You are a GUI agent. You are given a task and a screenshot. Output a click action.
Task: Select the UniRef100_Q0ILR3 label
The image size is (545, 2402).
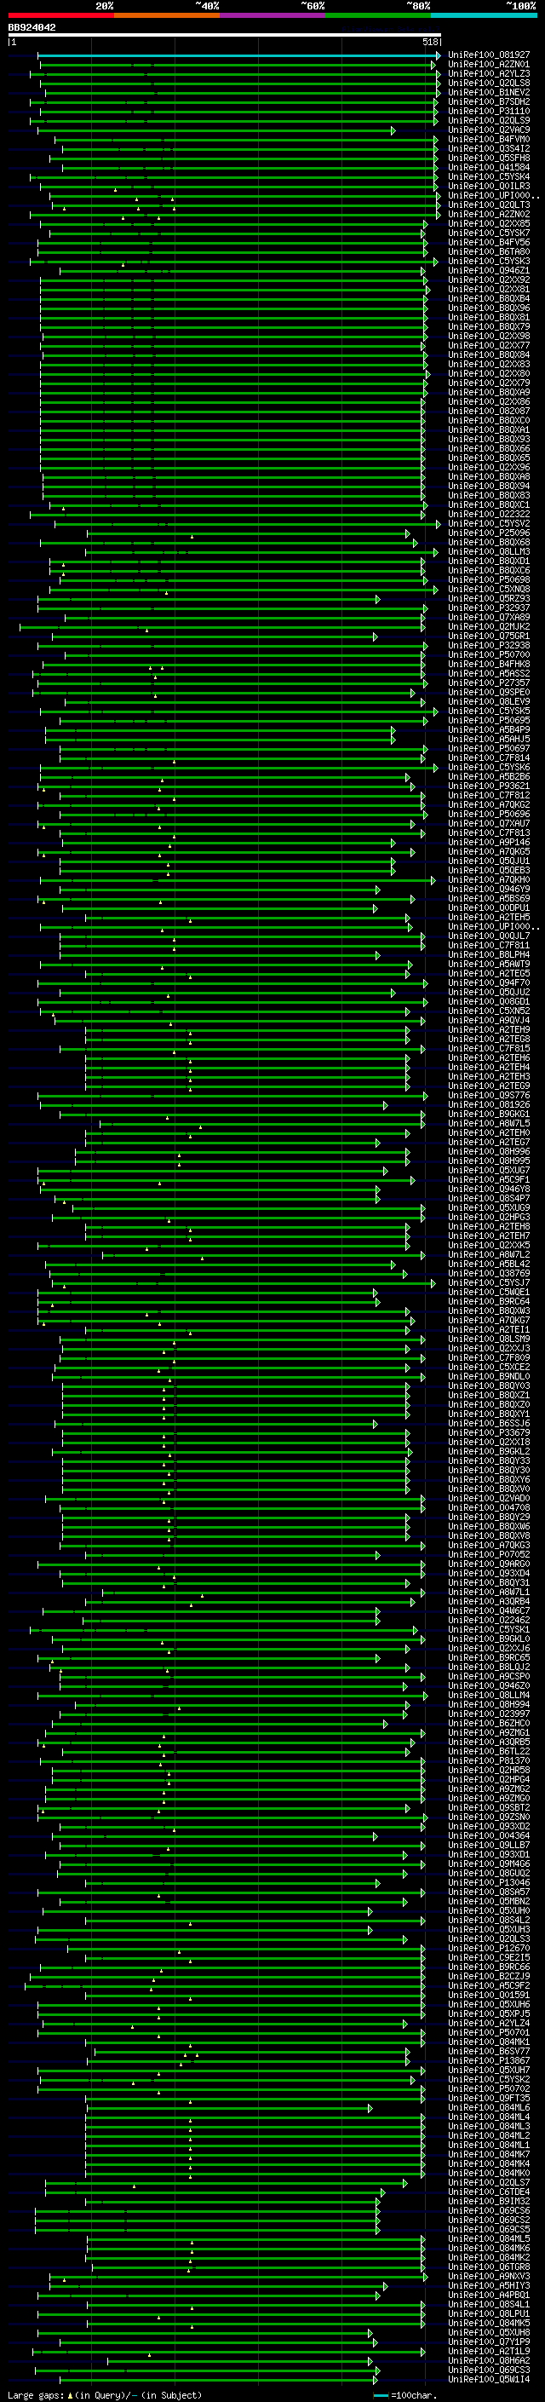click(x=489, y=187)
